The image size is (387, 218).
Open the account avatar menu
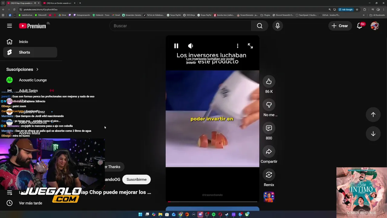pyautogui.click(x=375, y=26)
